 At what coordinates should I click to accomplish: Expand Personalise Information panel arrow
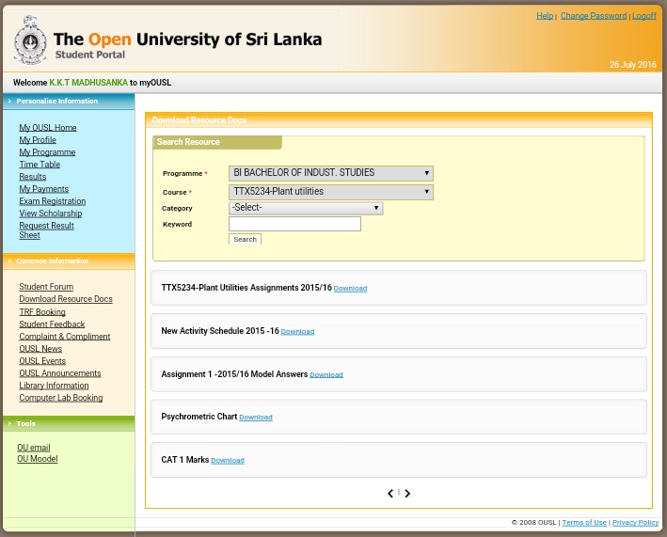coord(9,101)
